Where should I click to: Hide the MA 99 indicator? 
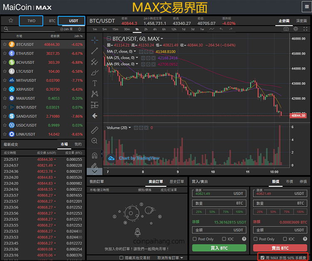point(143,64)
